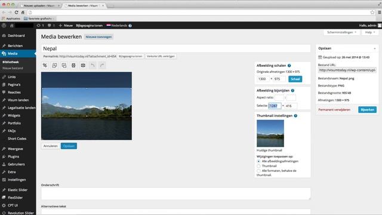Expand Scherminstellingen dropdown

341,32
